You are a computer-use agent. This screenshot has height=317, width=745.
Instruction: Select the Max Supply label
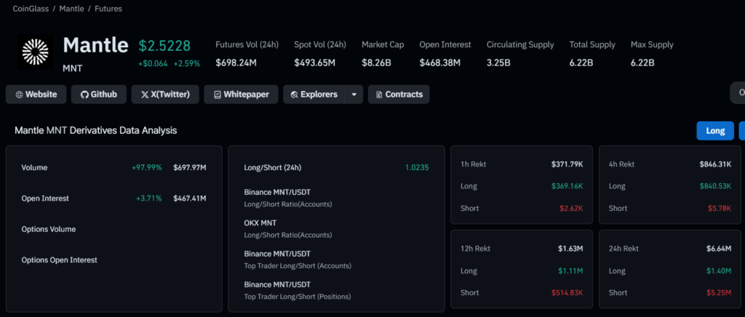pos(652,44)
